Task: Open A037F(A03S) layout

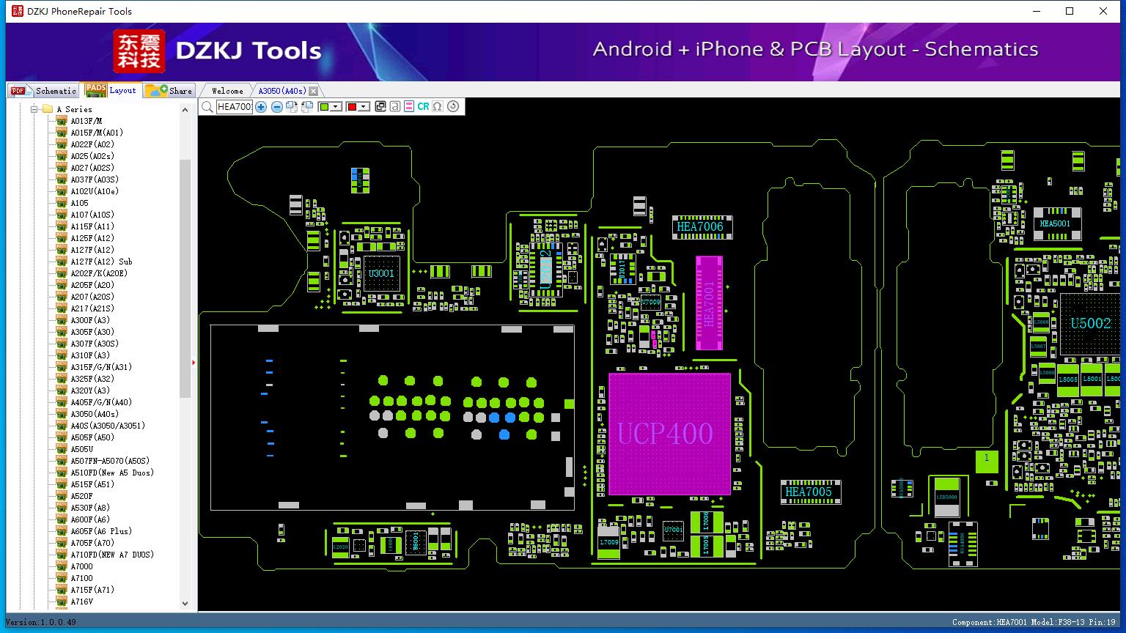Action: pos(95,179)
